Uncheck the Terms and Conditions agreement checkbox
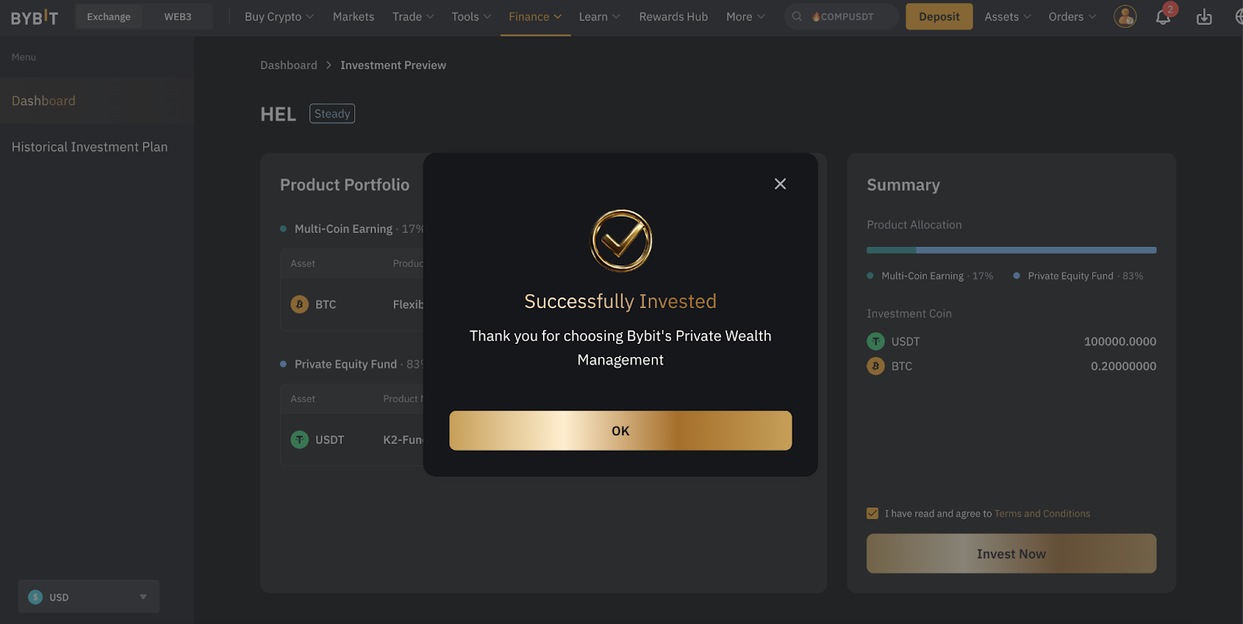Image resolution: width=1243 pixels, height=624 pixels. click(872, 514)
